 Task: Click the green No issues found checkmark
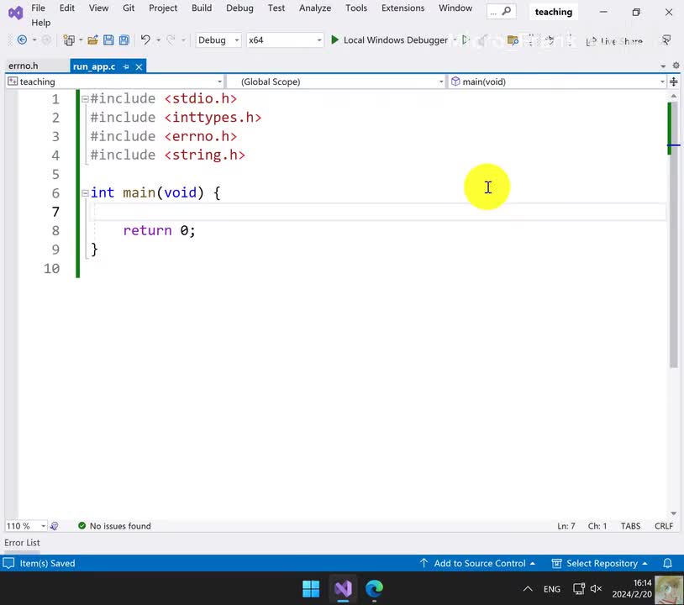pos(82,526)
